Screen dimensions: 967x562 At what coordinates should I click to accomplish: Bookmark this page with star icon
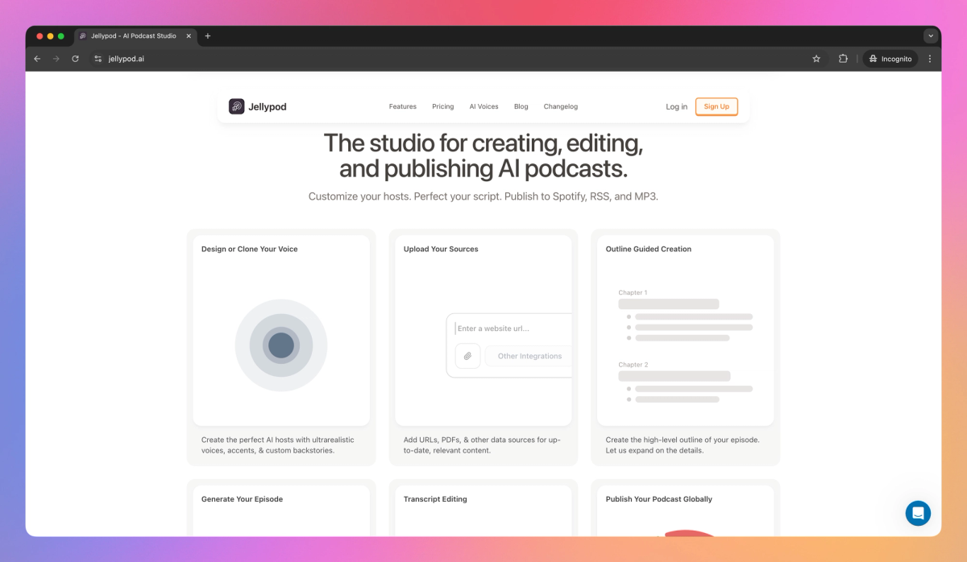(816, 59)
